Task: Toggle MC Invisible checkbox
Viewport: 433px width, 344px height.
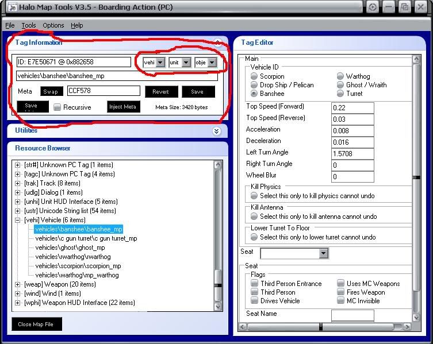Action: pyautogui.click(x=340, y=300)
